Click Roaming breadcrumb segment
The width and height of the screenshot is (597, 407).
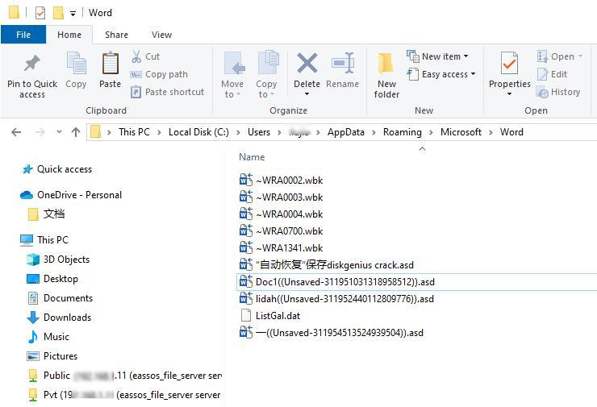pos(403,132)
